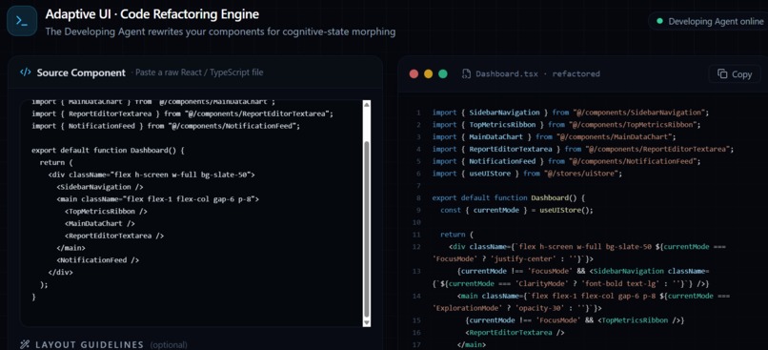Click the terminal prompt app logo icon

[22, 21]
